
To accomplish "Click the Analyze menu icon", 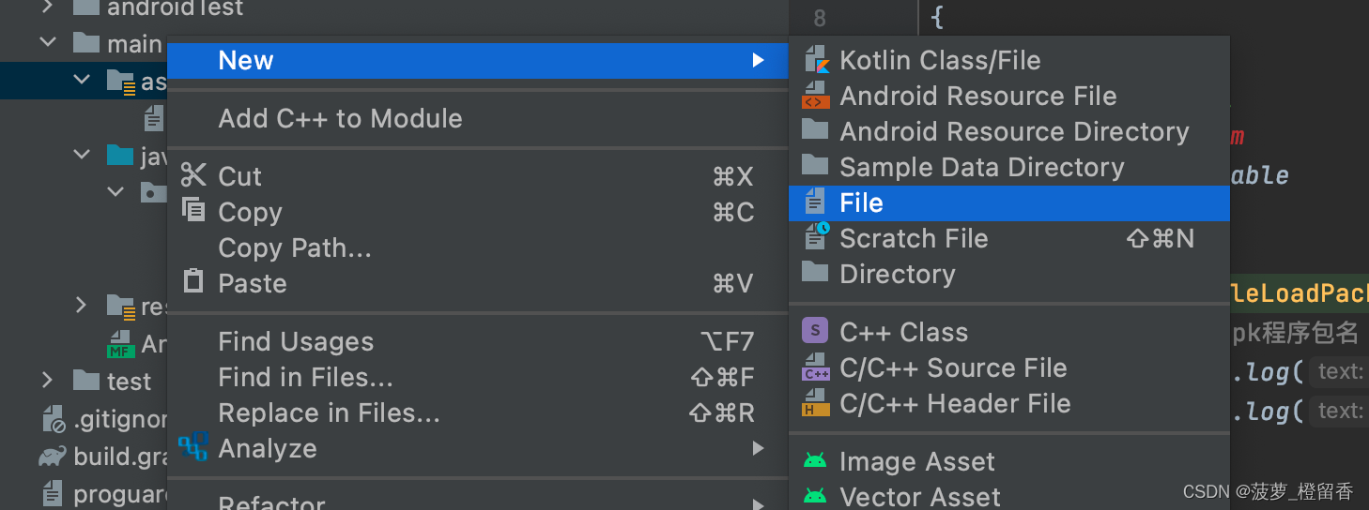I will coord(193,448).
